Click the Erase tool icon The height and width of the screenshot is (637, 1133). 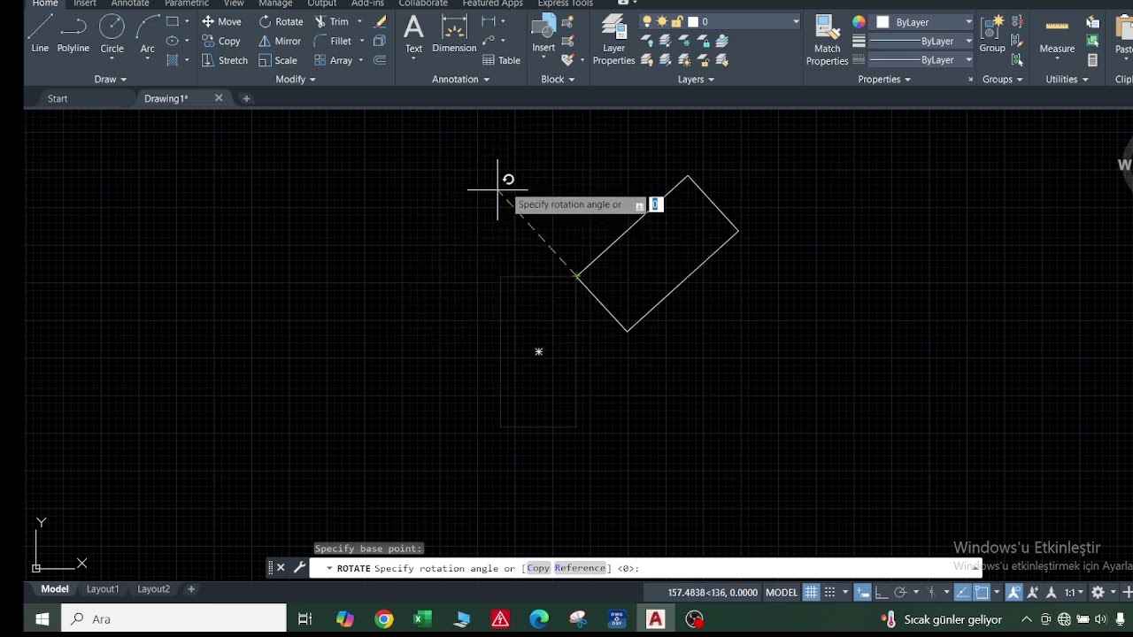pos(381,21)
